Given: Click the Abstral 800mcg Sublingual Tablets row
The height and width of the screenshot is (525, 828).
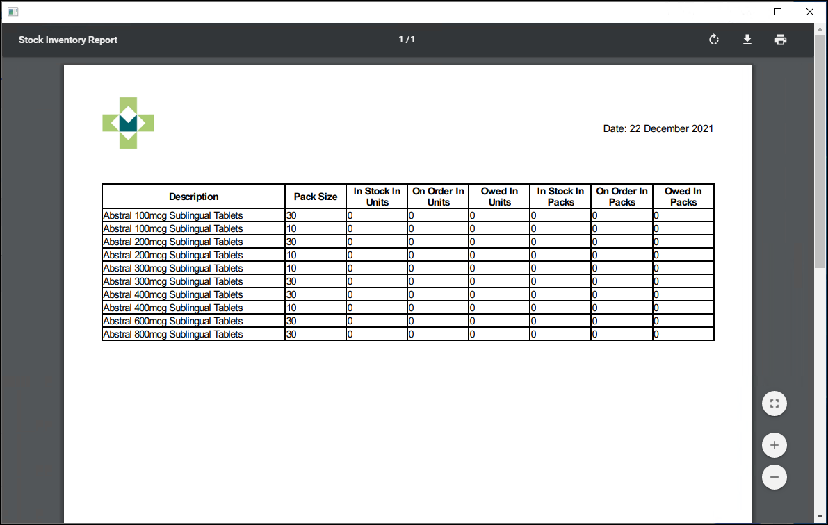Looking at the screenshot, I should (x=173, y=334).
